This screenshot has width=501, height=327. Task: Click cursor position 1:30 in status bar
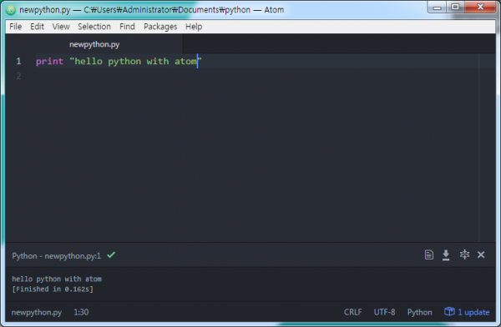pyautogui.click(x=81, y=312)
